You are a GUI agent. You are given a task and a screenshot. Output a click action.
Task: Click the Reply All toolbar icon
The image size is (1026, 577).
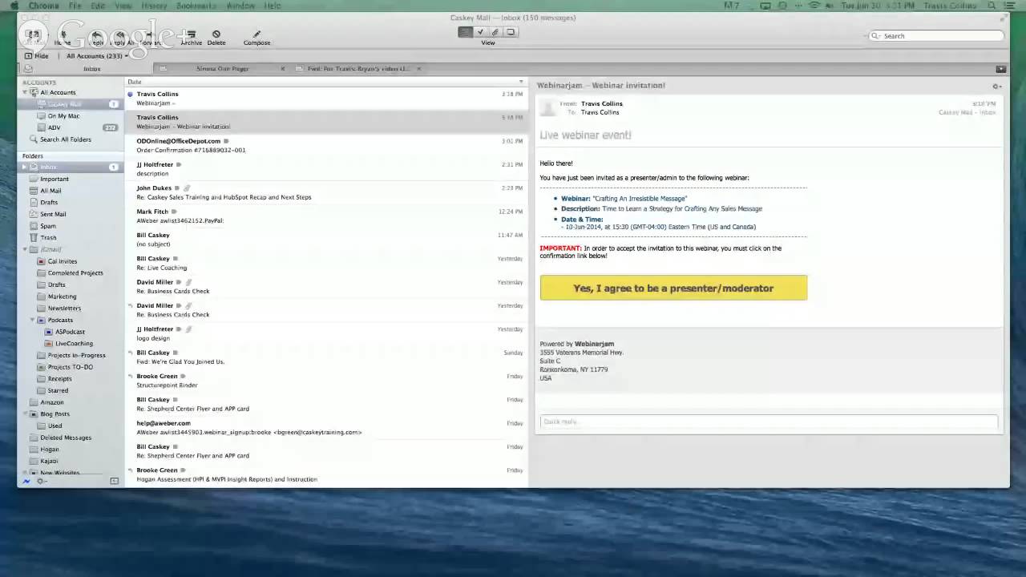coord(122,34)
